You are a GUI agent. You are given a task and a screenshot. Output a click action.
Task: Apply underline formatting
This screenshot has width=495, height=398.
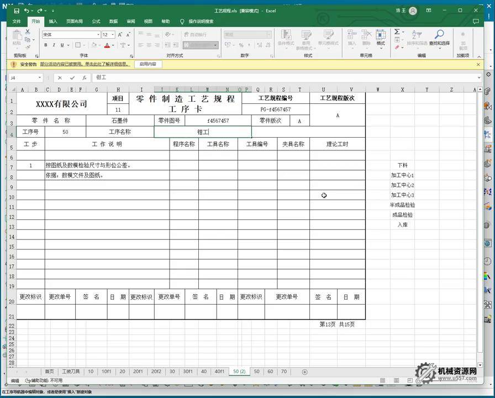click(x=61, y=45)
